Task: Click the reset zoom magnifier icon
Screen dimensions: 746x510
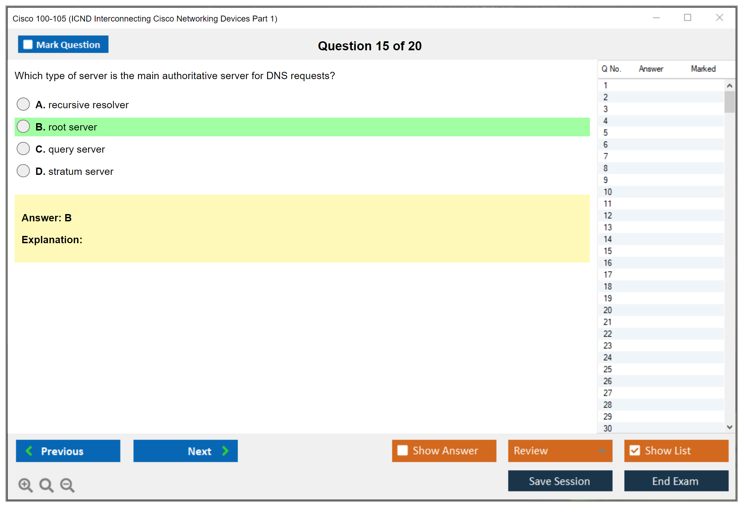Action: [x=46, y=485]
